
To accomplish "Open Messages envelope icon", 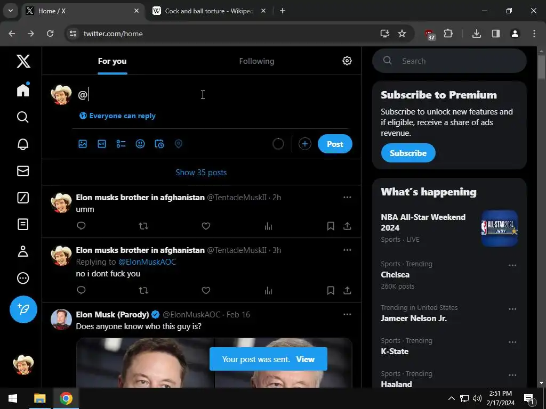I will (x=23, y=171).
